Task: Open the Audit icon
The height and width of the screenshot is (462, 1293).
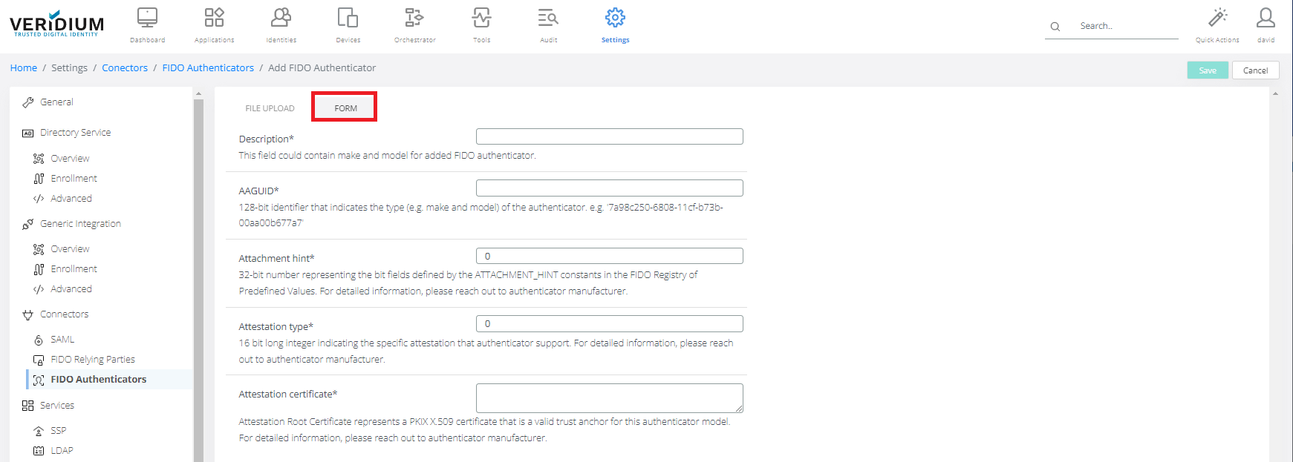Action: [x=548, y=19]
